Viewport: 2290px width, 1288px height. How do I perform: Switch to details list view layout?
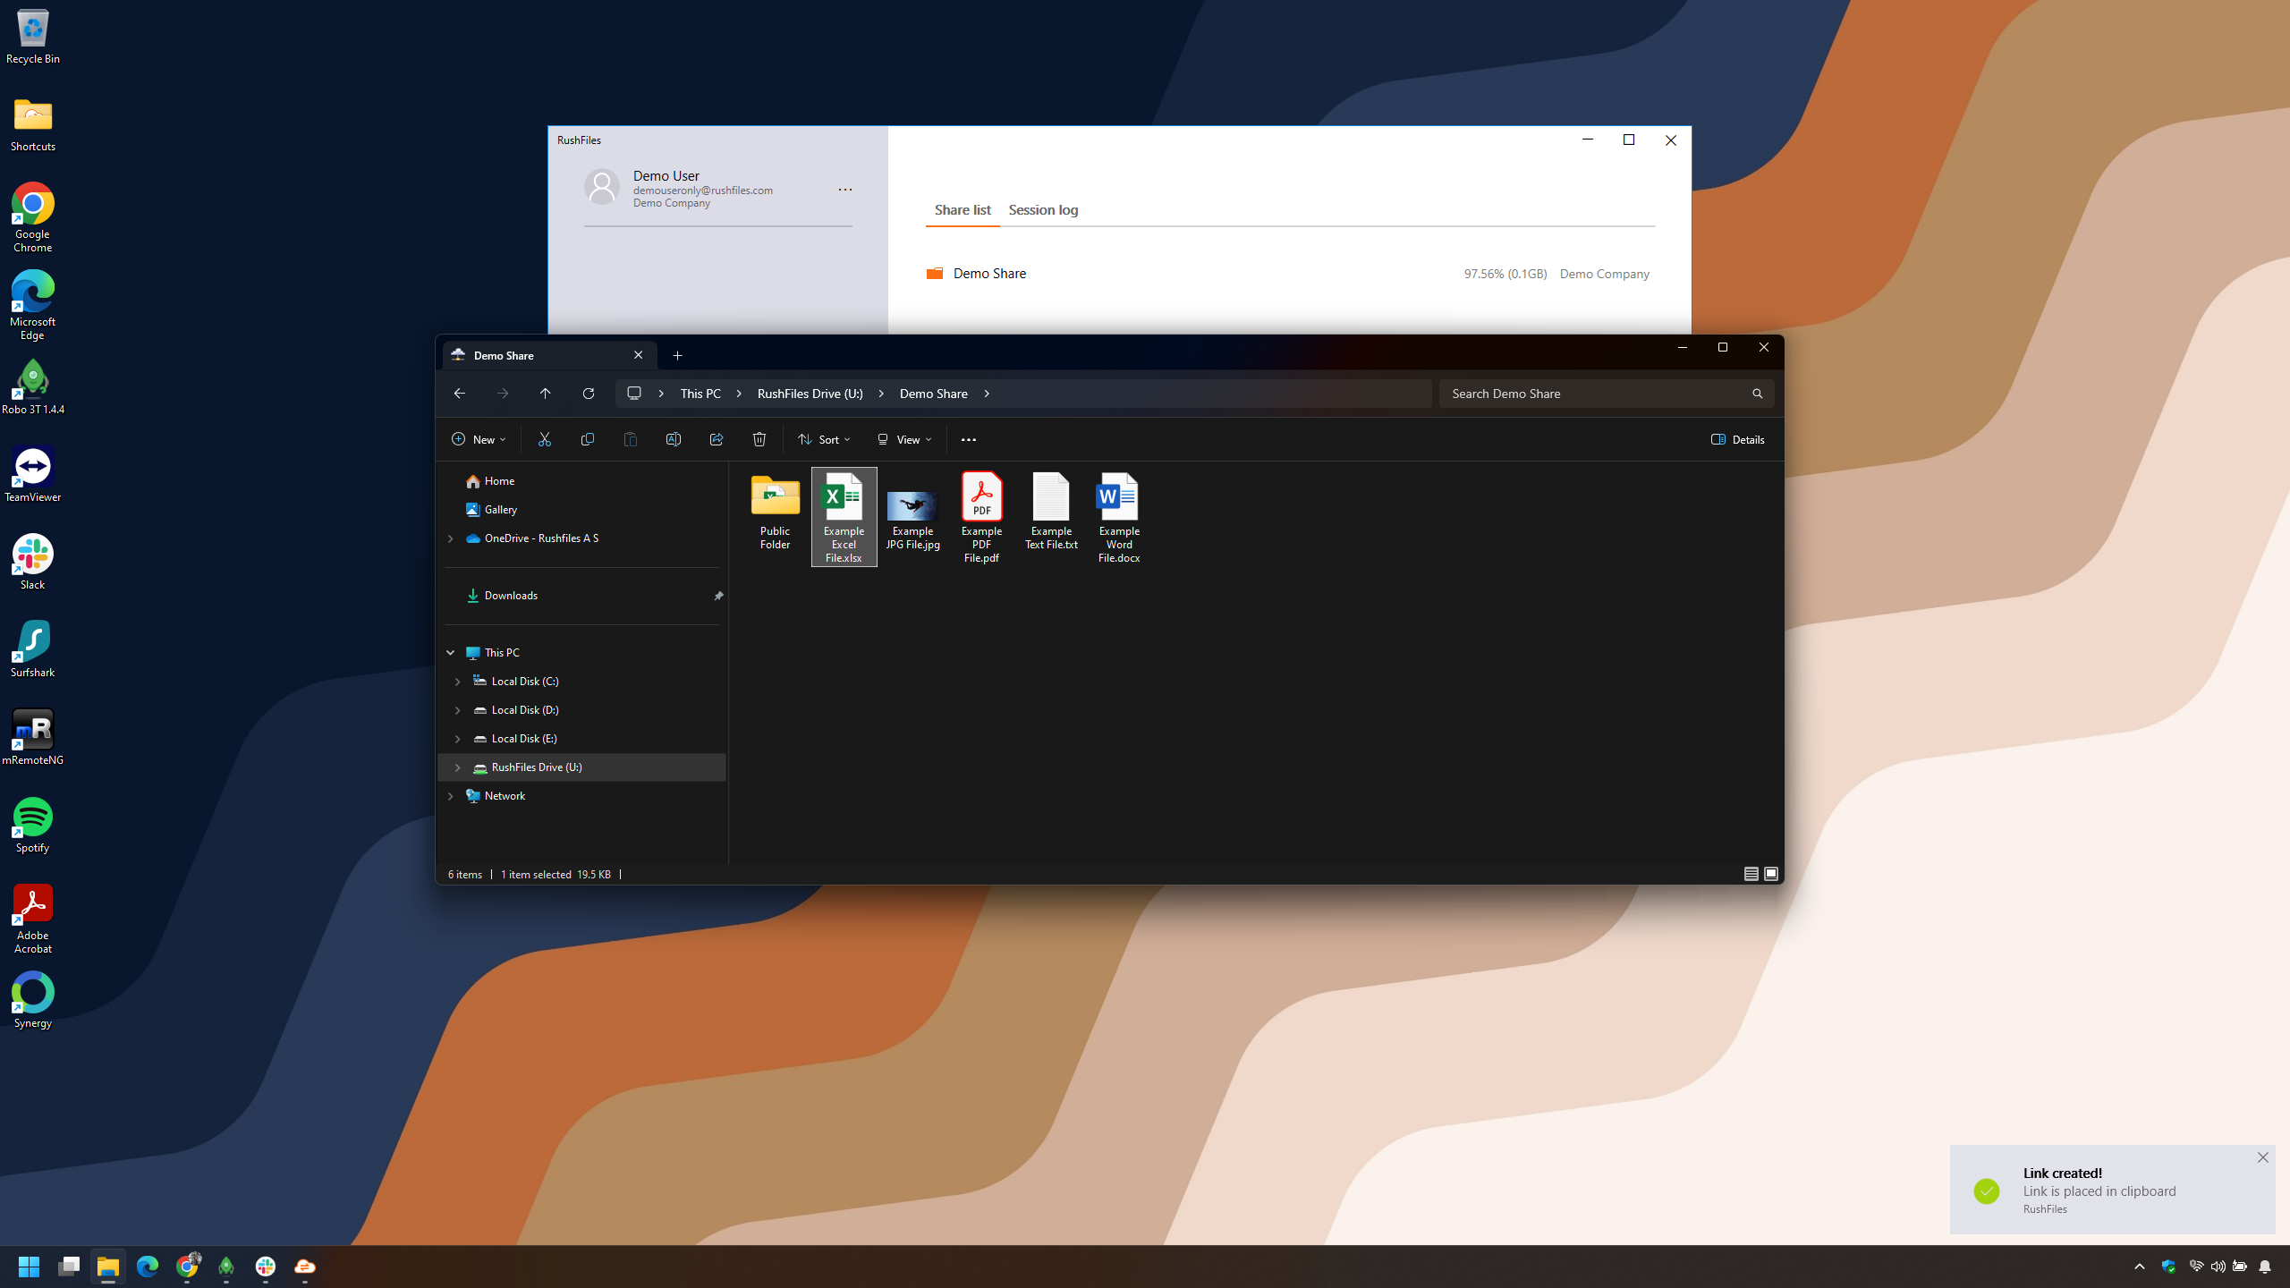point(1751,874)
